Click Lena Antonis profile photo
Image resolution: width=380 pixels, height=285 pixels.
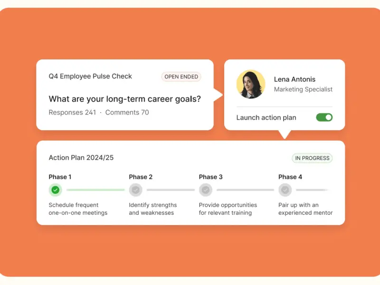tap(251, 84)
